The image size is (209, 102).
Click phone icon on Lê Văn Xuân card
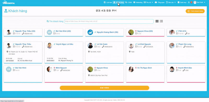[x=103, y=47]
